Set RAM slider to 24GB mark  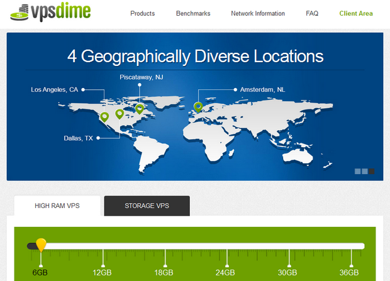tap(227, 257)
